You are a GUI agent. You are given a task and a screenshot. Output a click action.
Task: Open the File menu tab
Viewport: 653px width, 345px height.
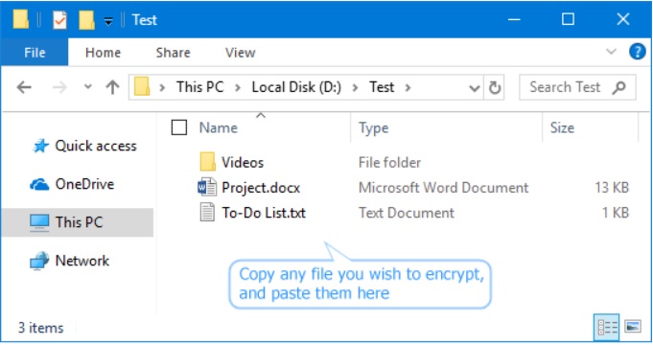tap(35, 53)
